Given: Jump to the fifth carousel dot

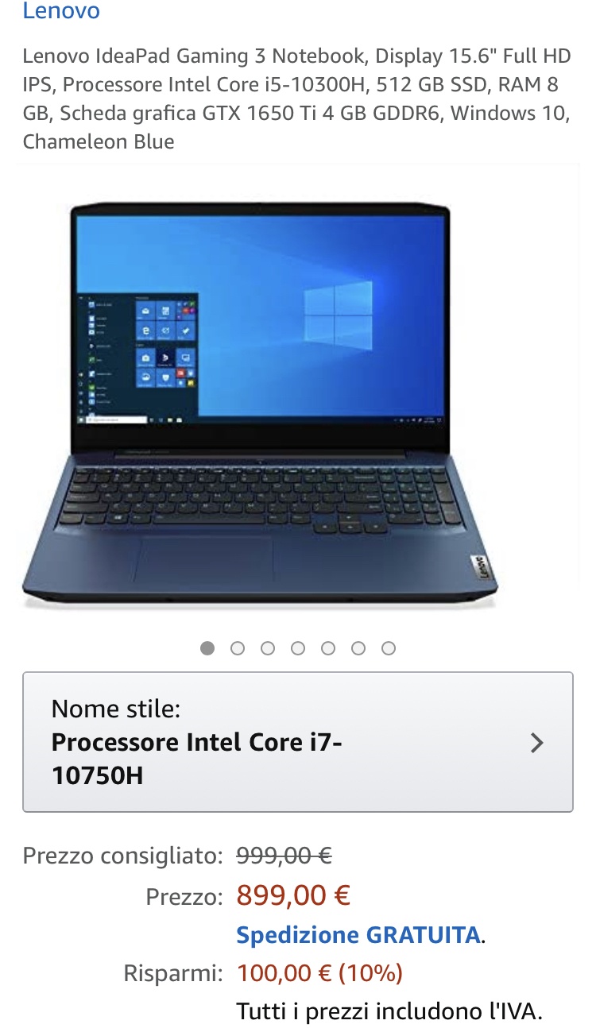Looking at the screenshot, I should click(328, 648).
